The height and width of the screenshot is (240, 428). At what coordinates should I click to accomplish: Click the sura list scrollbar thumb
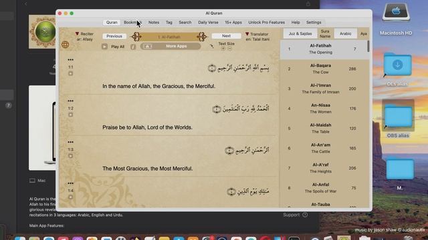click(368, 46)
